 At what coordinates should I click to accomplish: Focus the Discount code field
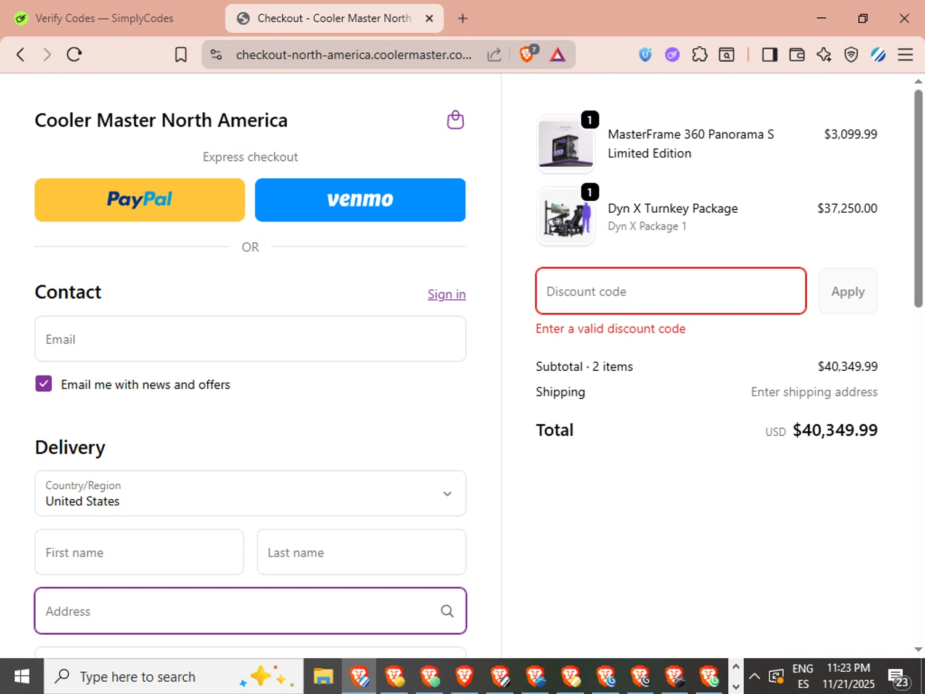[671, 291]
